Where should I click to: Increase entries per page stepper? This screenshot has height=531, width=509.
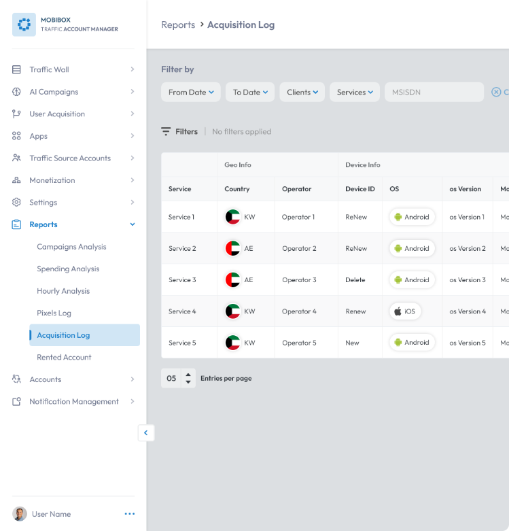click(x=188, y=375)
